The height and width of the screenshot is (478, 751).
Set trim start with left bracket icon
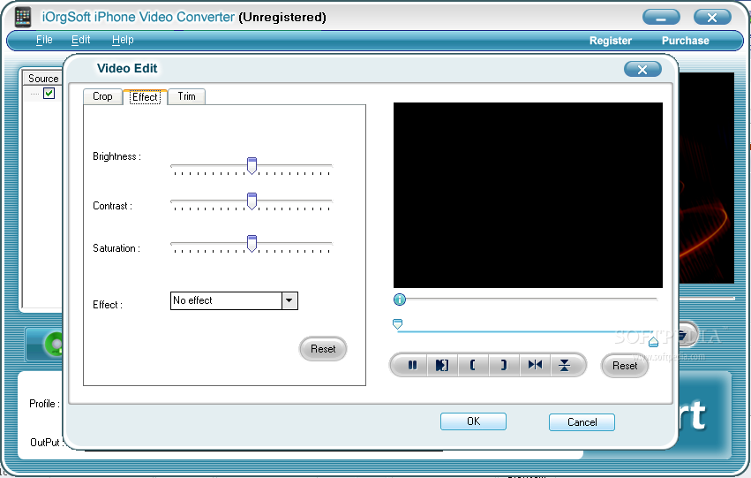473,365
